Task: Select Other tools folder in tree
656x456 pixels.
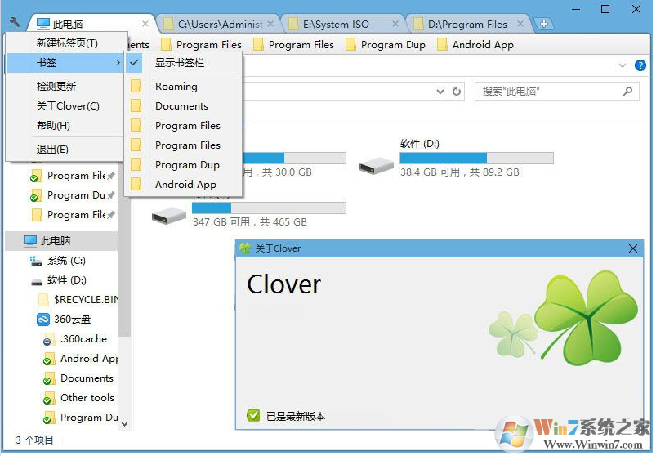Action: tap(78, 398)
